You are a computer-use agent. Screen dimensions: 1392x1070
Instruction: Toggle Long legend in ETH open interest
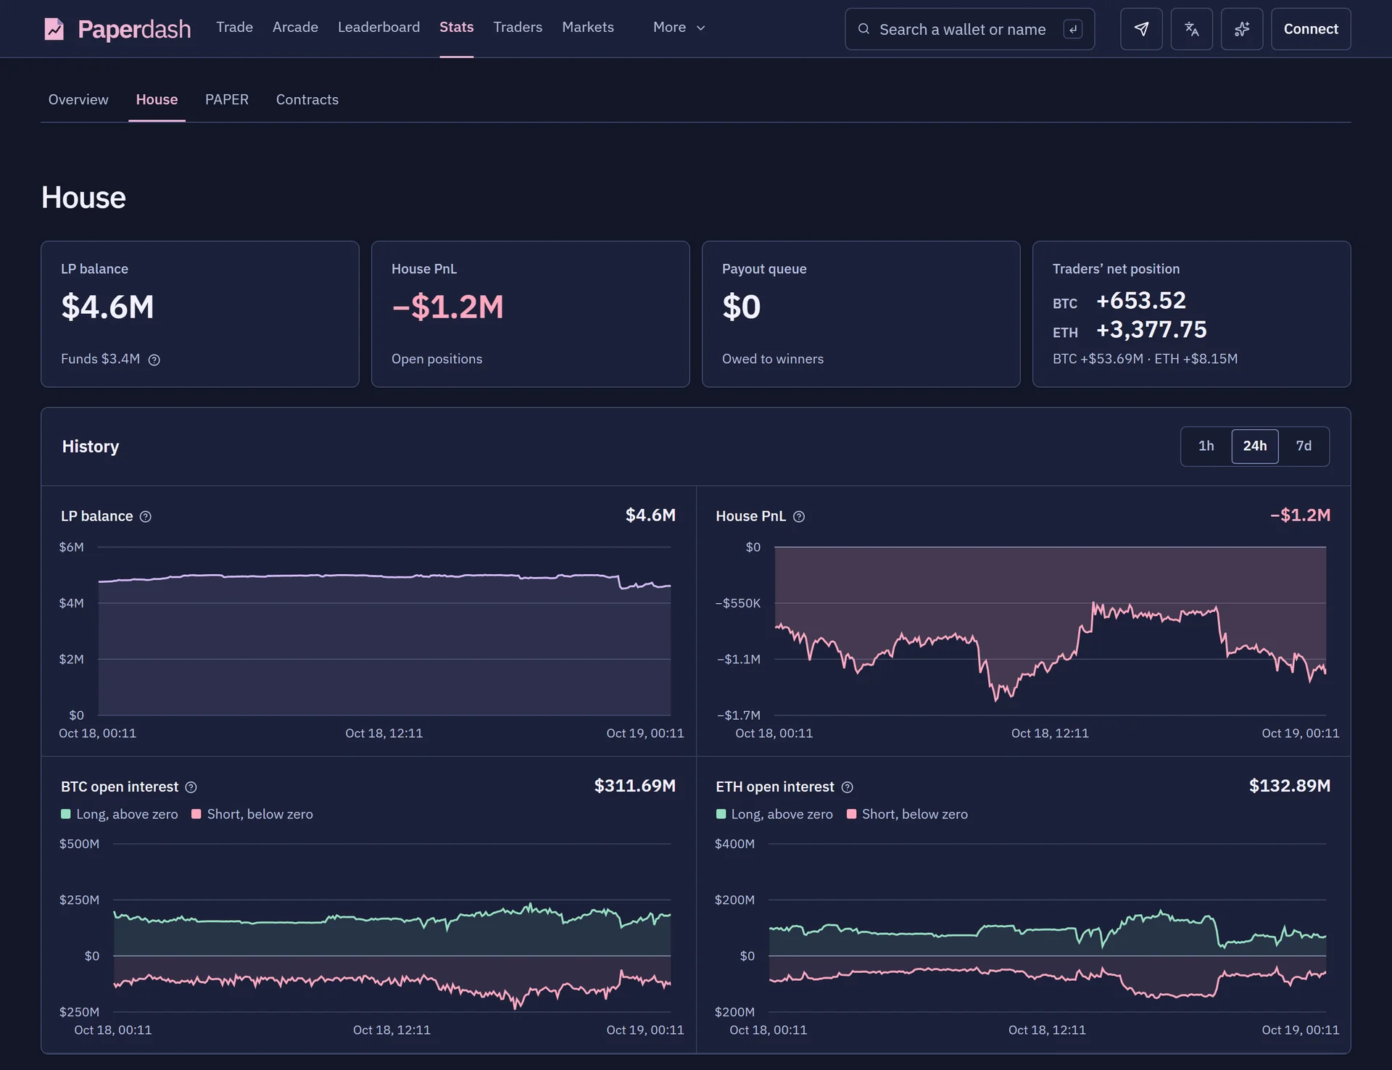coord(774,814)
